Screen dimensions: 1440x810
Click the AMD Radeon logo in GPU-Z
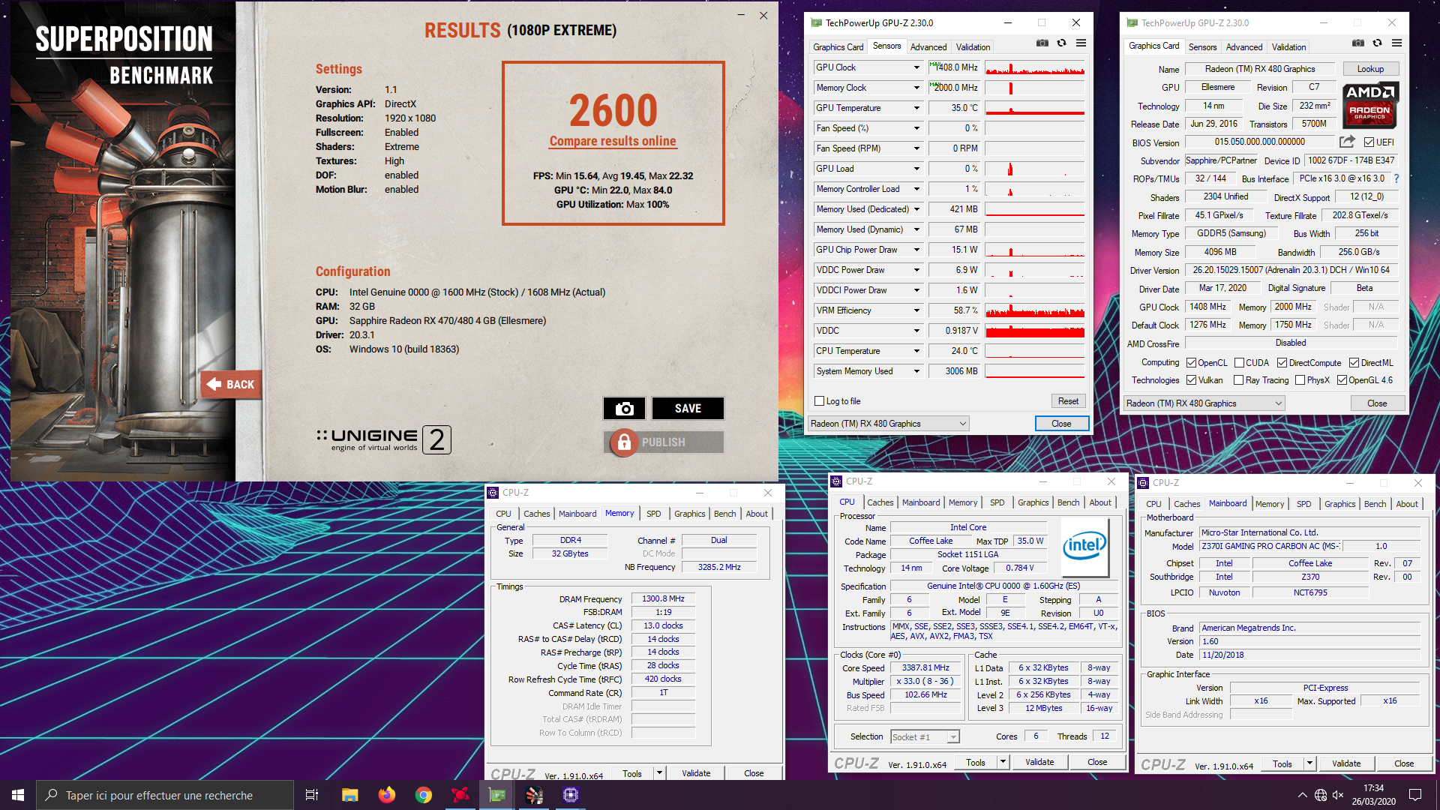[1370, 104]
